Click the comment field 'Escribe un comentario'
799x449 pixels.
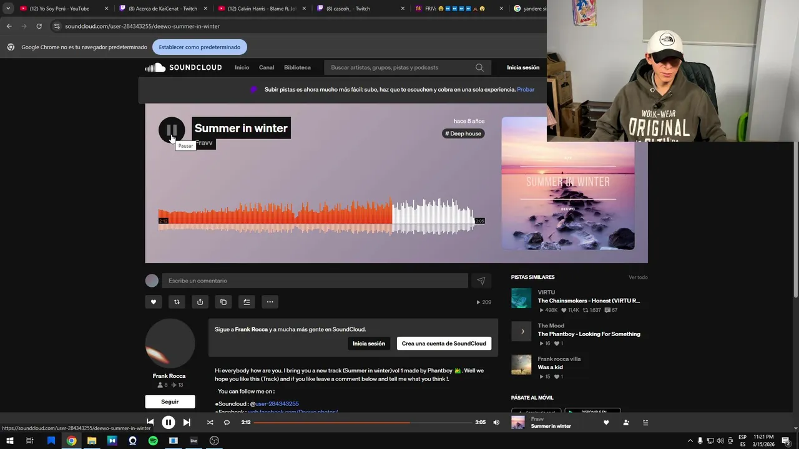pyautogui.click(x=315, y=281)
